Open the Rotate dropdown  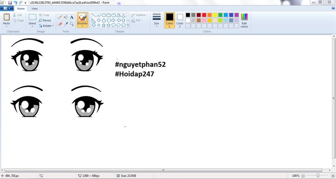(46, 26)
